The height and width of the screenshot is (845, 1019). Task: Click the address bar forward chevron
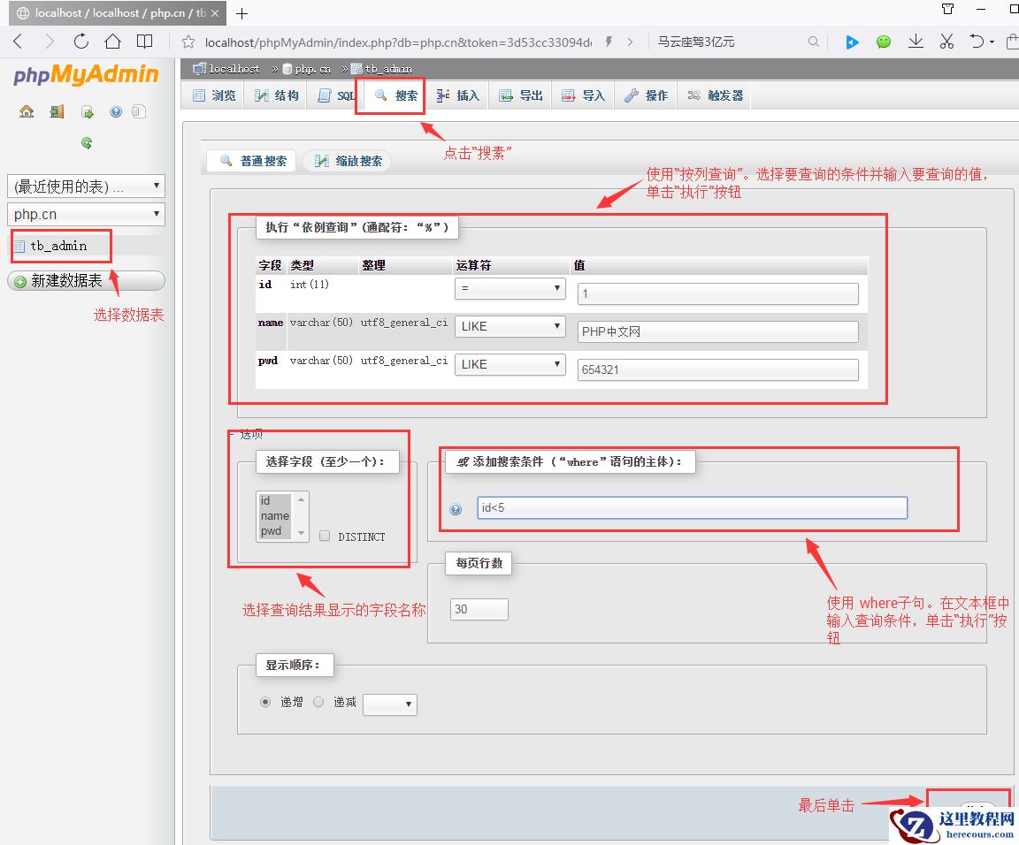(630, 42)
